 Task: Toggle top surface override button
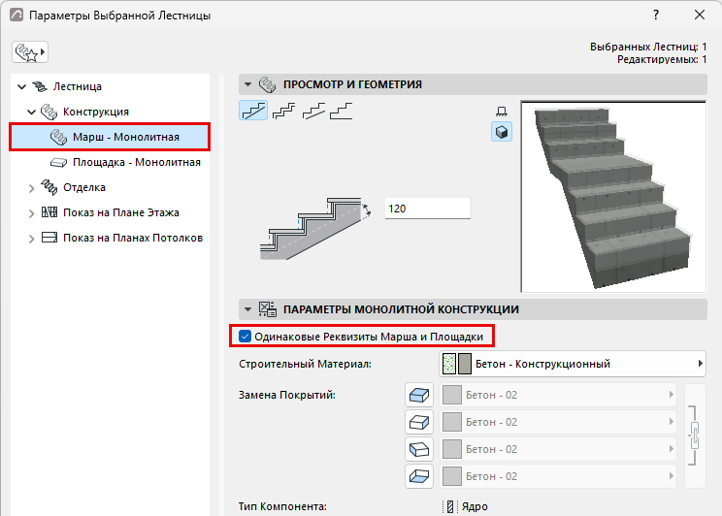click(x=419, y=395)
